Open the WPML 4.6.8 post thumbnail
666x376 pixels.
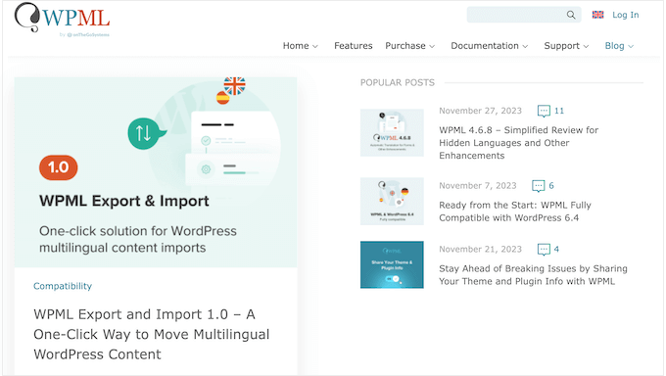392,132
